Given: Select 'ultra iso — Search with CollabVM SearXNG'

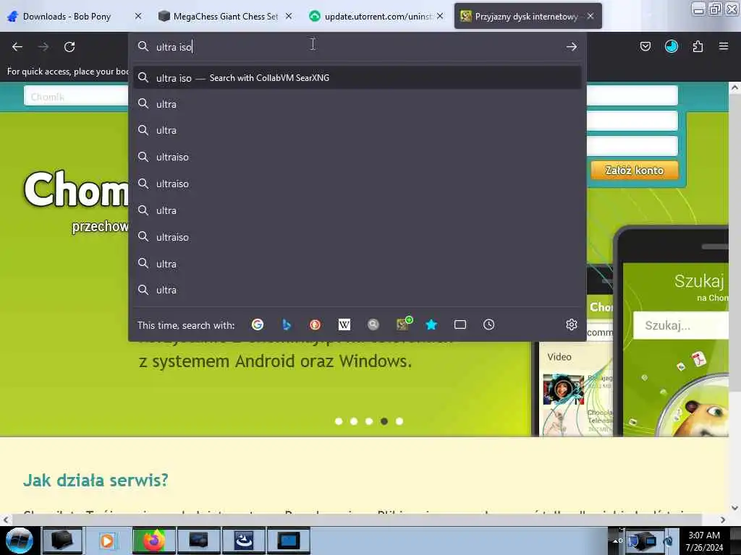Looking at the screenshot, I should (357, 78).
